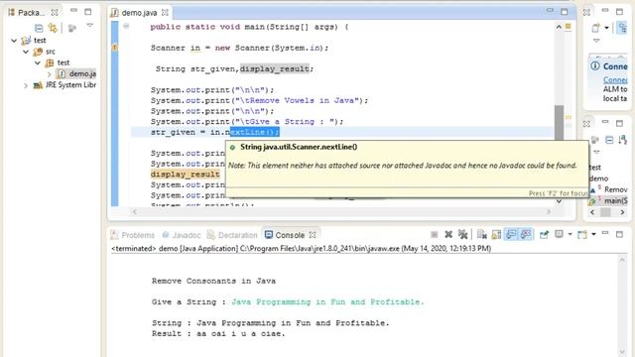Open the Declaration tab
Image resolution: width=635 pixels, height=357 pixels.
232,235
